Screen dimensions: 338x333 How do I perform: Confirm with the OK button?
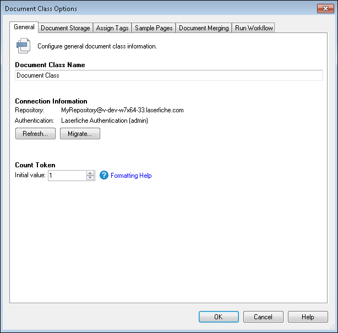[x=219, y=316]
